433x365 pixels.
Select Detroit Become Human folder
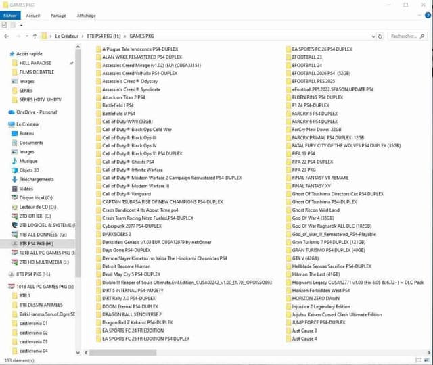coord(127,266)
